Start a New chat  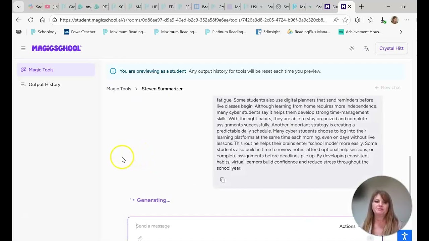(x=387, y=87)
